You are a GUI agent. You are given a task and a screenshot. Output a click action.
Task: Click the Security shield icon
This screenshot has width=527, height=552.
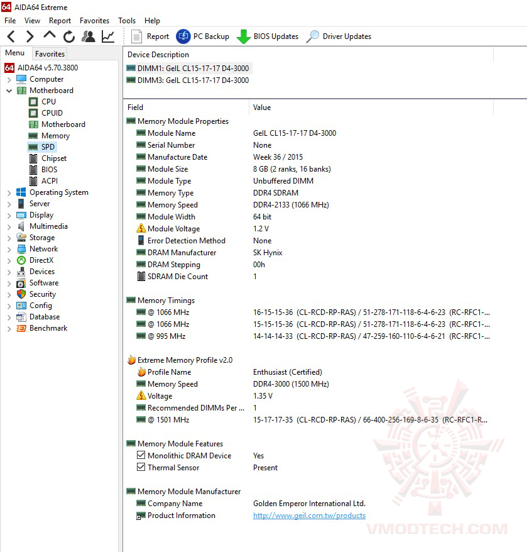21,294
